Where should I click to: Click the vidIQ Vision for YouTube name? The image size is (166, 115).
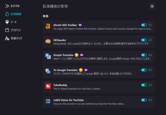68,100
